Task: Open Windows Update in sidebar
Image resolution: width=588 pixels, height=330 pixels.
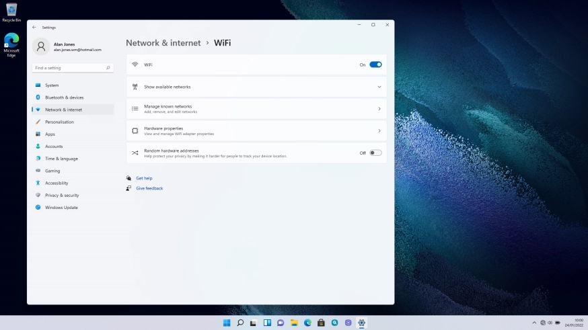Action: [61, 208]
